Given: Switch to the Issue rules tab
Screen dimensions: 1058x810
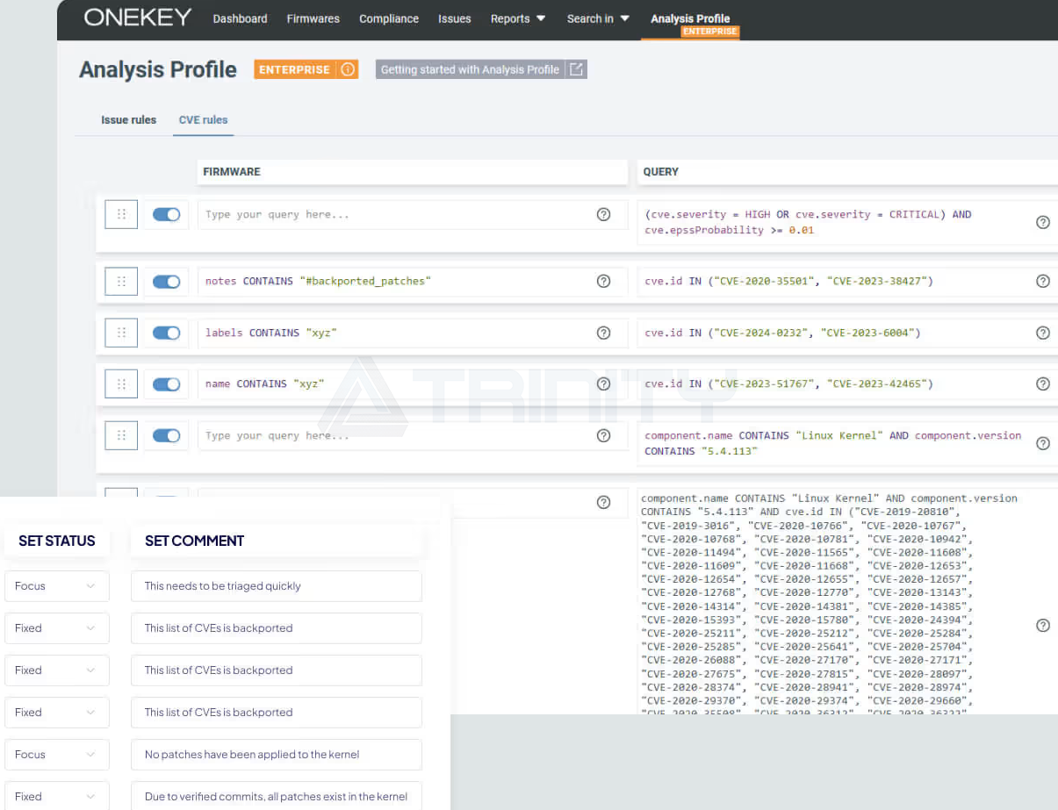Looking at the screenshot, I should (x=128, y=120).
